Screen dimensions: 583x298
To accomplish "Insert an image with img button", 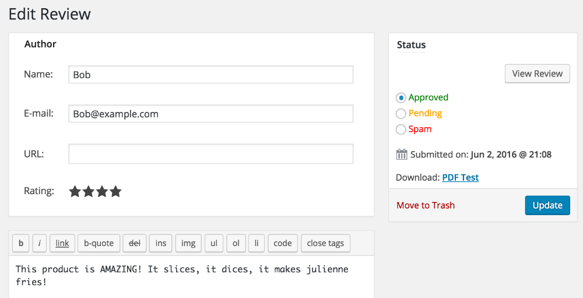I will 188,243.
